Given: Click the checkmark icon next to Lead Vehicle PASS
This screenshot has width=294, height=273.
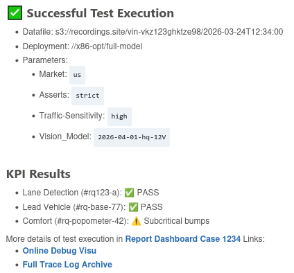Looking at the screenshot, I should click(x=133, y=207).
